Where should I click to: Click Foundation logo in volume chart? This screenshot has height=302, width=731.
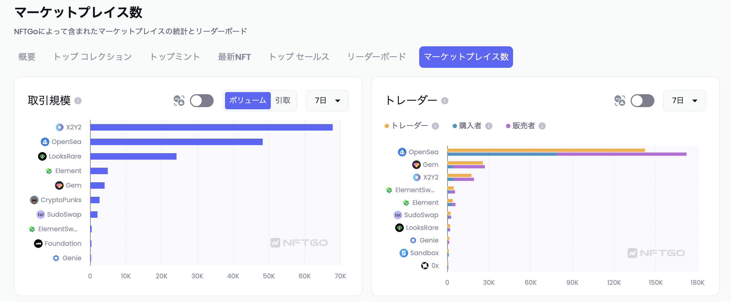pos(38,243)
